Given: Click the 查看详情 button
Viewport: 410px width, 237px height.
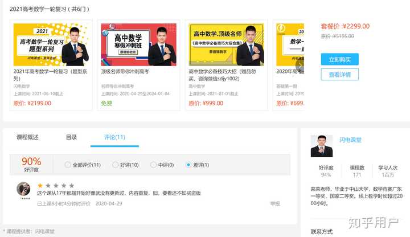Looking at the screenshot, I should (339, 75).
